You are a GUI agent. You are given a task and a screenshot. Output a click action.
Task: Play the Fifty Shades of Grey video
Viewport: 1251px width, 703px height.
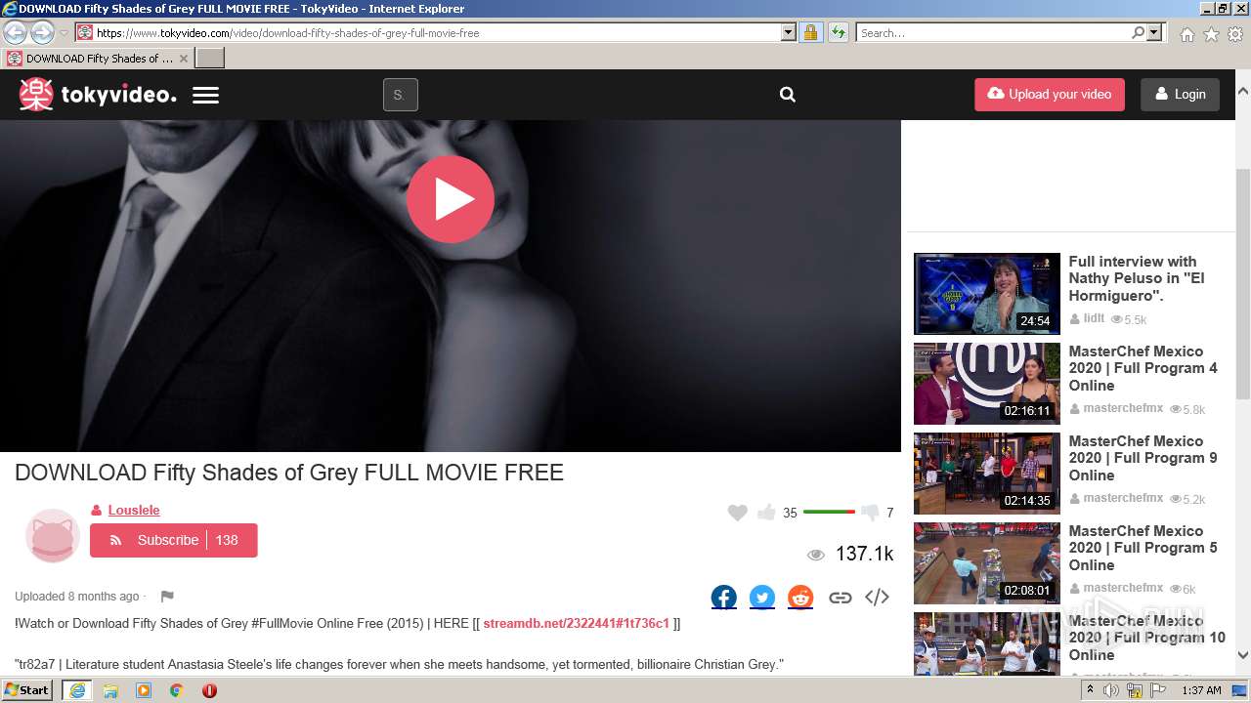point(450,199)
